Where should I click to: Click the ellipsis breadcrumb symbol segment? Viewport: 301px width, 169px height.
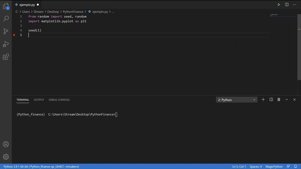click(113, 12)
